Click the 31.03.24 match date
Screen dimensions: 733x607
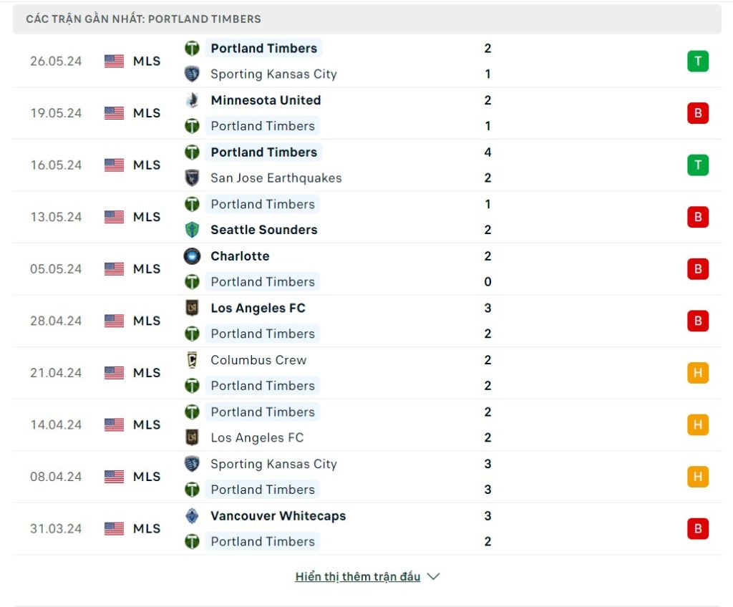[56, 529]
